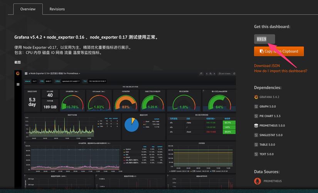This screenshot has width=318, height=193.
Task: Click the Singlestat 5.0.0 panel icon
Action: (x=256, y=135)
